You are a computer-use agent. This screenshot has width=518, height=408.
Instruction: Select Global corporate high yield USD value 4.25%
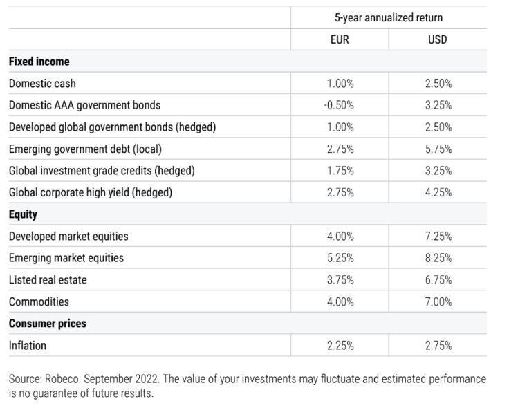pos(438,192)
